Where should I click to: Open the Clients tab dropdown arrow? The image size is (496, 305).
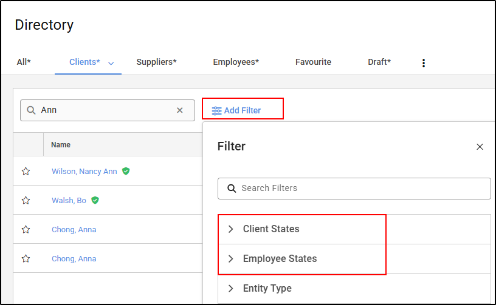(111, 63)
